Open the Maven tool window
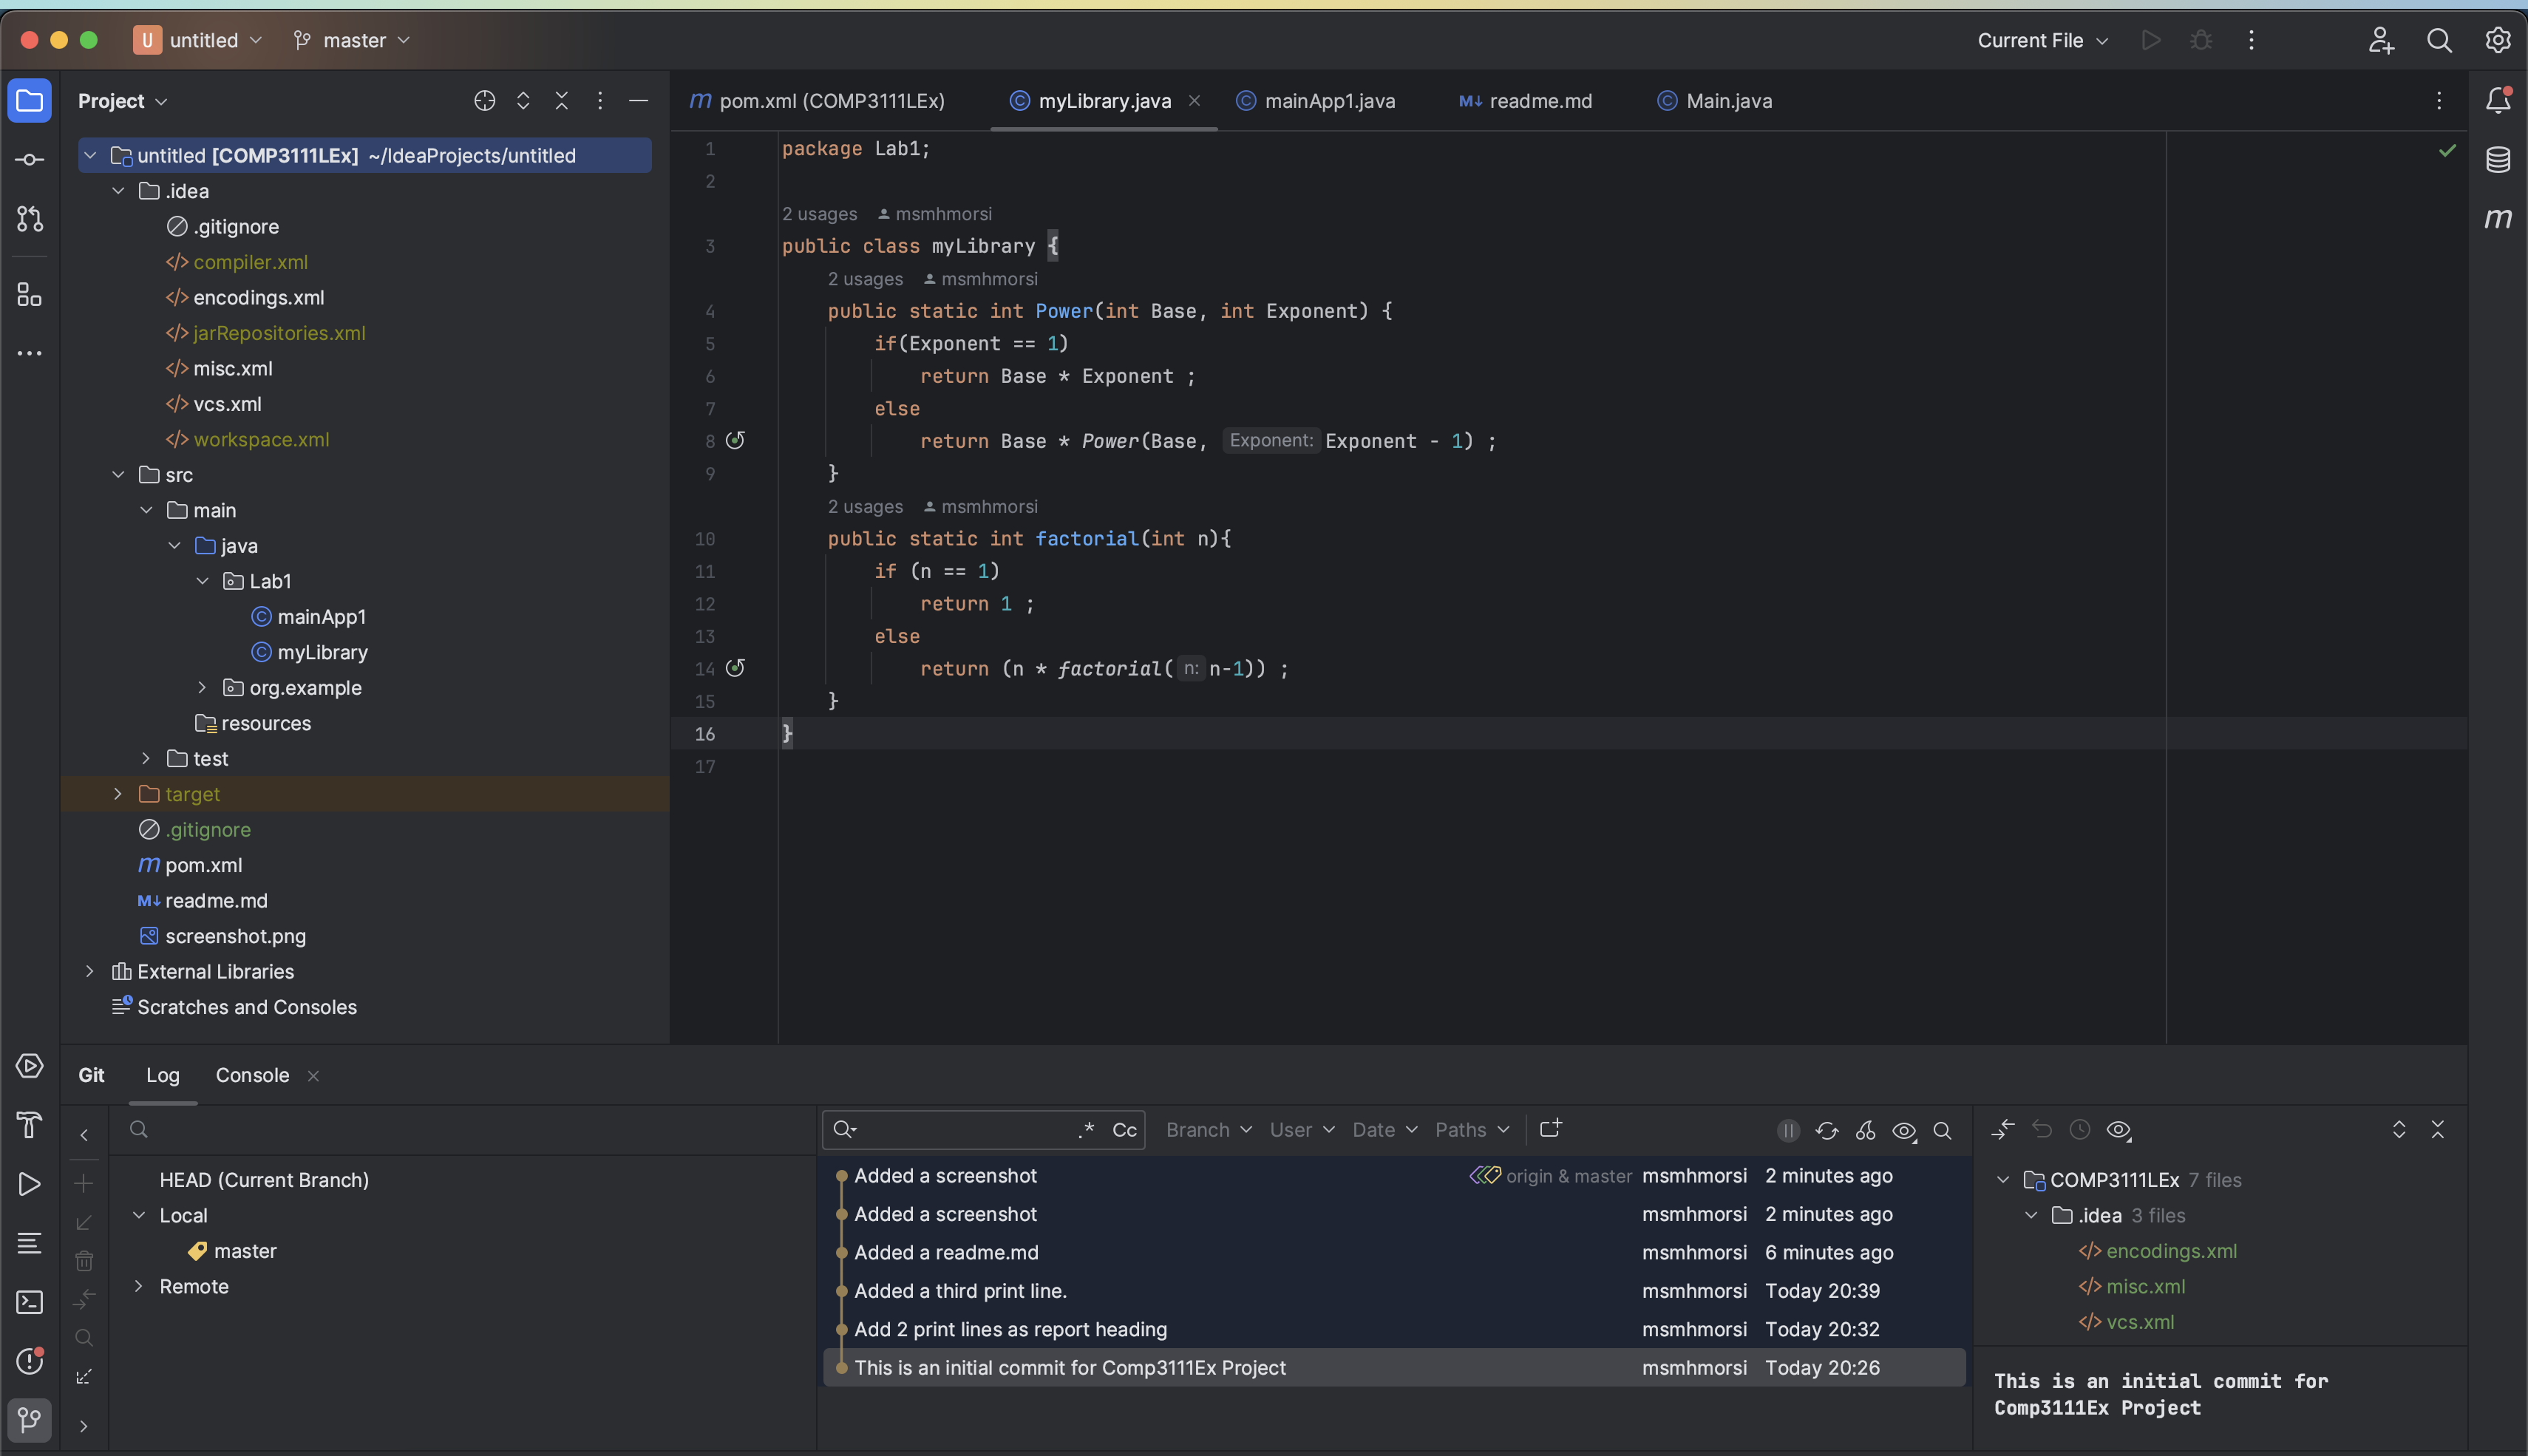The height and width of the screenshot is (1456, 2528). tap(2497, 218)
